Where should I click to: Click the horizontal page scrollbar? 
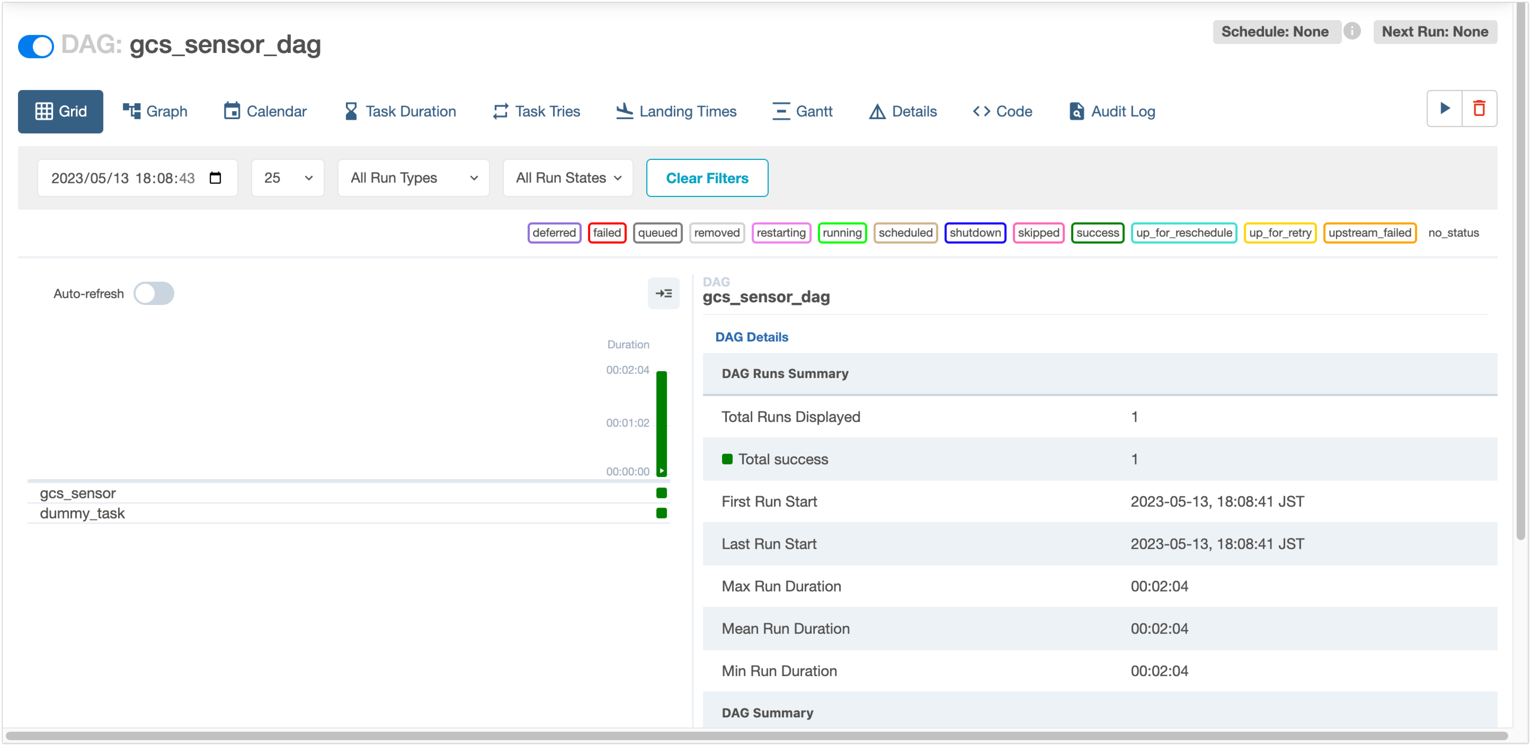pos(756,736)
